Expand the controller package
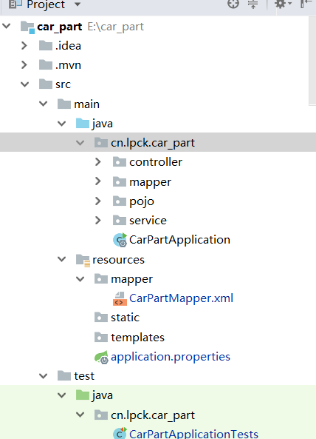Screen dimensions: 316x439 point(97,162)
